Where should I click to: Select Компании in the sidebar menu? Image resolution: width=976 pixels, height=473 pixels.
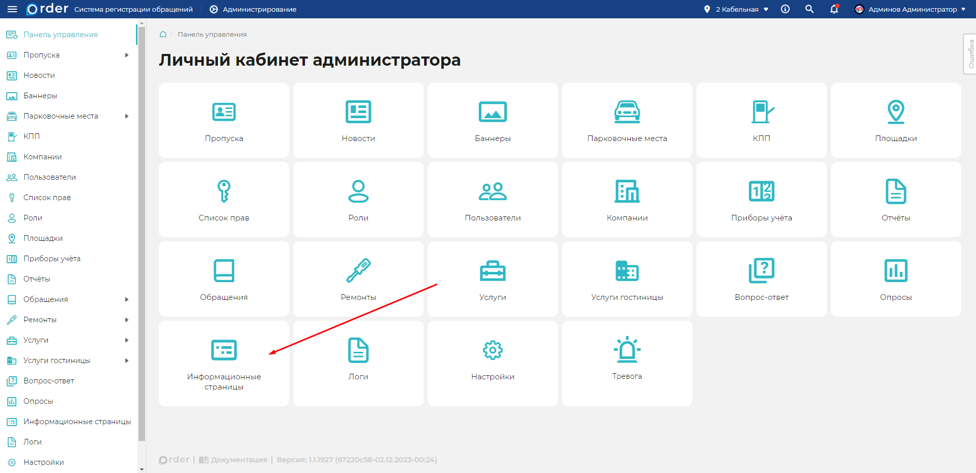42,157
